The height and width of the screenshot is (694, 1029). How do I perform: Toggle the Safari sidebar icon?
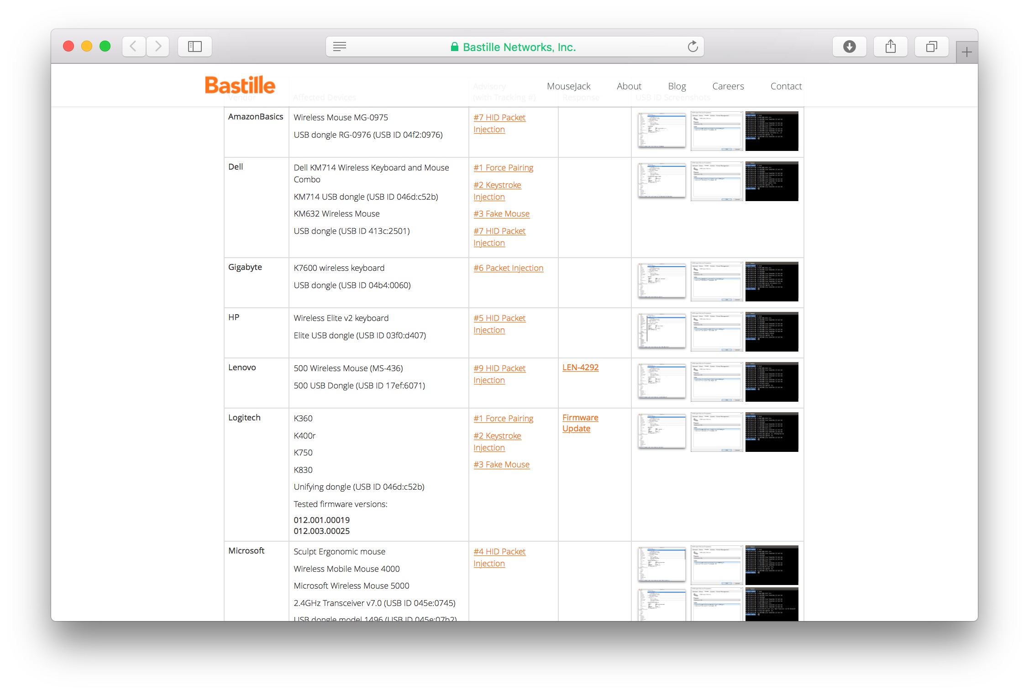point(195,47)
